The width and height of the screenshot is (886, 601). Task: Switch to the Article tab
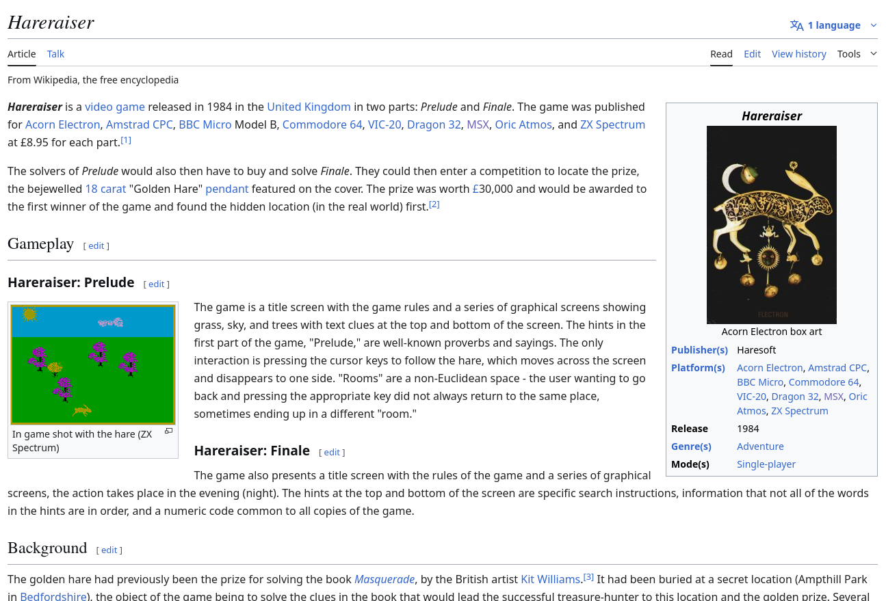[22, 54]
